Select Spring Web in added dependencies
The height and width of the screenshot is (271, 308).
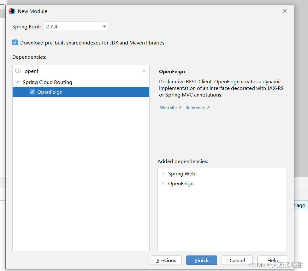(x=181, y=174)
